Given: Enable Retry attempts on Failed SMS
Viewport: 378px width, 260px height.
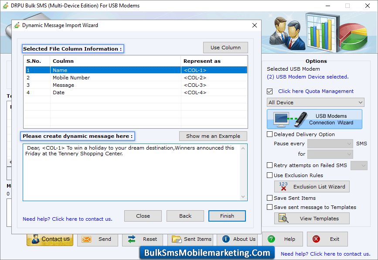Looking at the screenshot, I should [x=270, y=165].
